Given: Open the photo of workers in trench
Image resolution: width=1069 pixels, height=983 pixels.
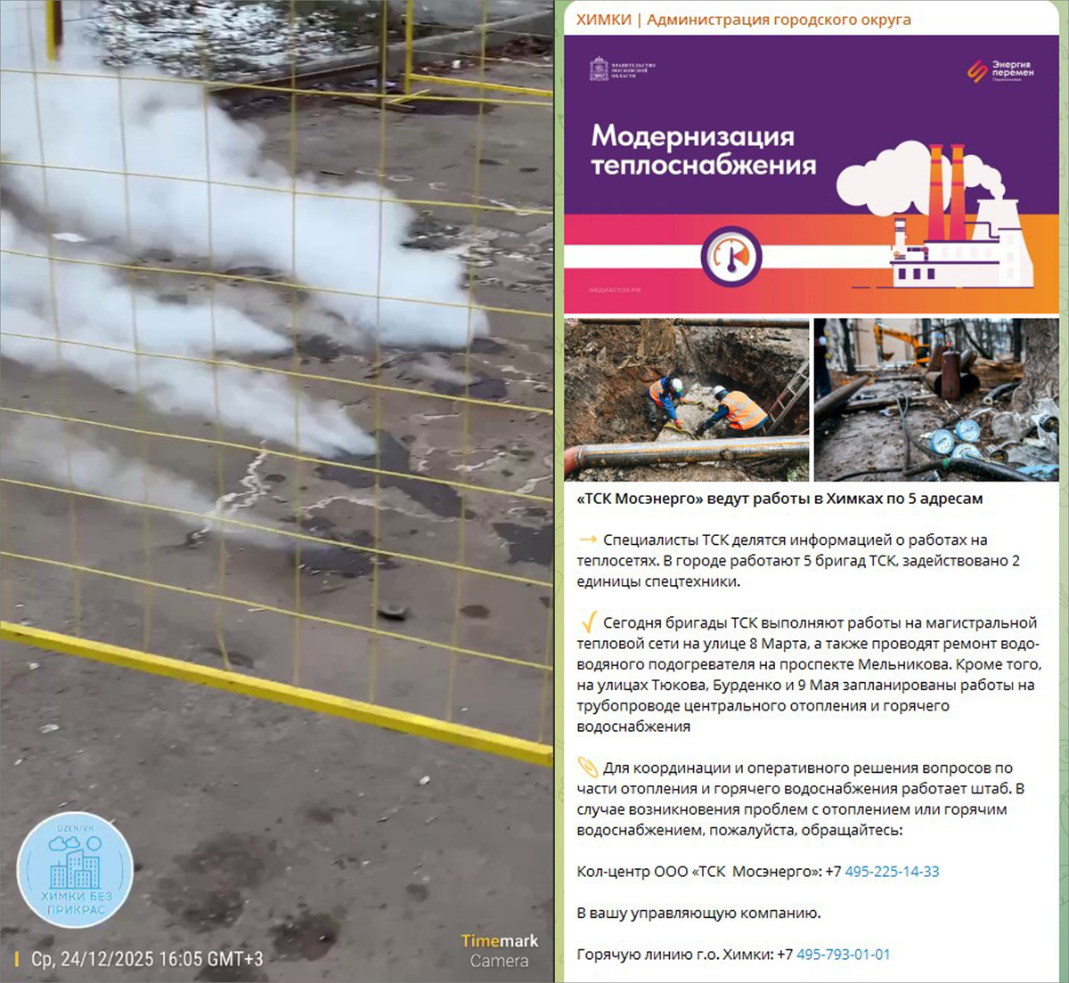Looking at the screenshot, I should click(x=687, y=400).
